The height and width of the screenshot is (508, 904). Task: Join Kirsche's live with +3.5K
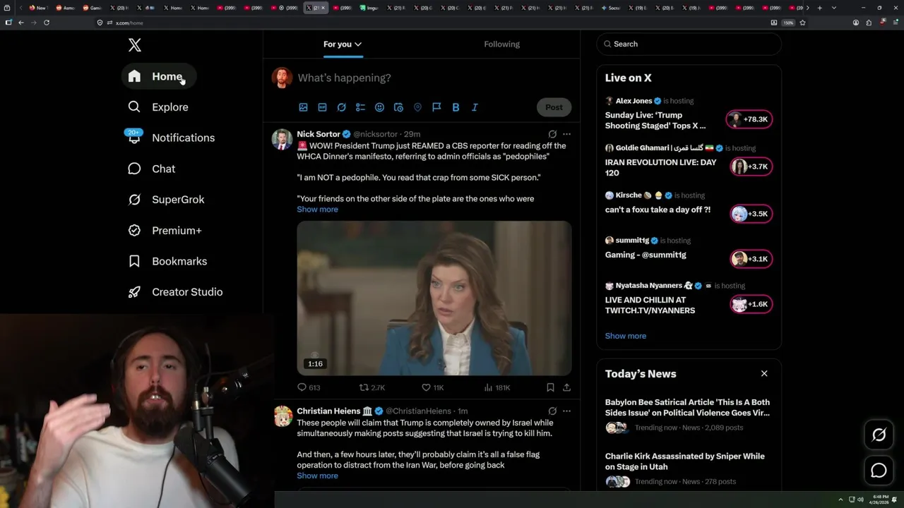click(x=751, y=214)
